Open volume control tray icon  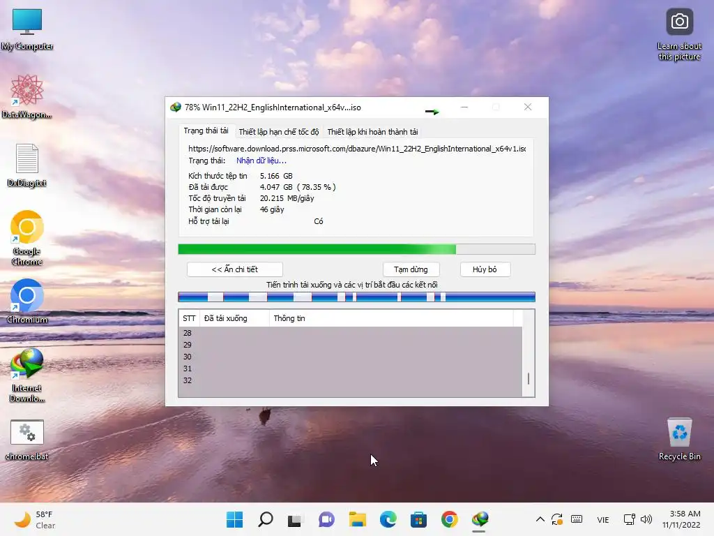tap(646, 519)
